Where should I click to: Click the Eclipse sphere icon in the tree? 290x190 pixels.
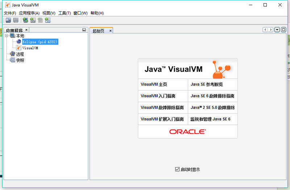(x=19, y=42)
